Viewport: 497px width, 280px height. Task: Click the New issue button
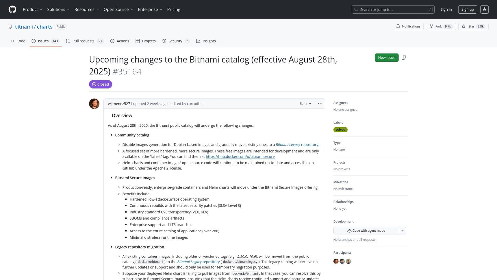coord(386,58)
